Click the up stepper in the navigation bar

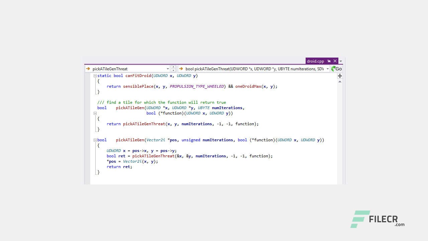pos(173,67)
